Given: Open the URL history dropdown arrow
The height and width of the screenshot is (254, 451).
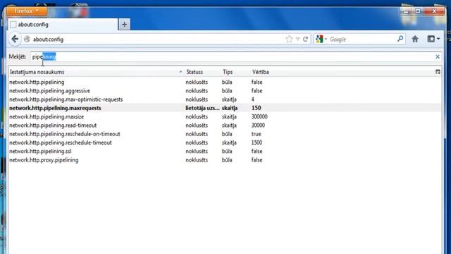Looking at the screenshot, I should tap(297, 39).
